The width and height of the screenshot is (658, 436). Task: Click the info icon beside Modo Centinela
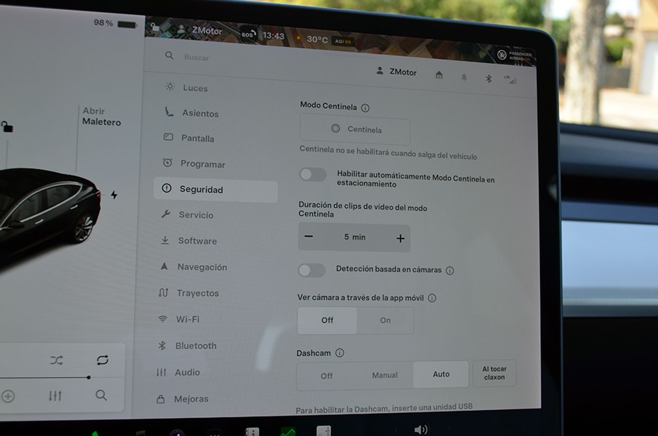coord(365,108)
